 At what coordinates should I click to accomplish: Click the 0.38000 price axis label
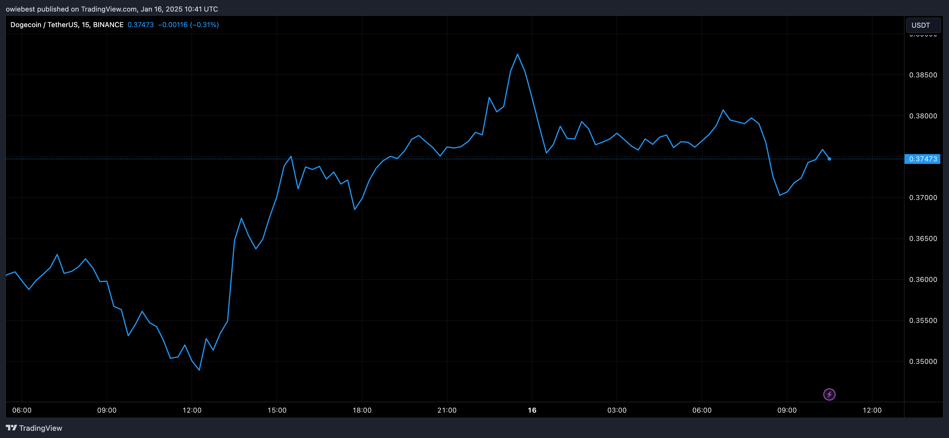[923, 116]
